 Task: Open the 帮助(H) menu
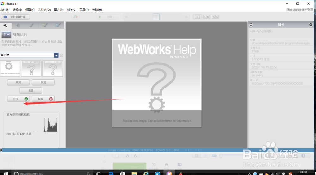(x=97, y=10)
